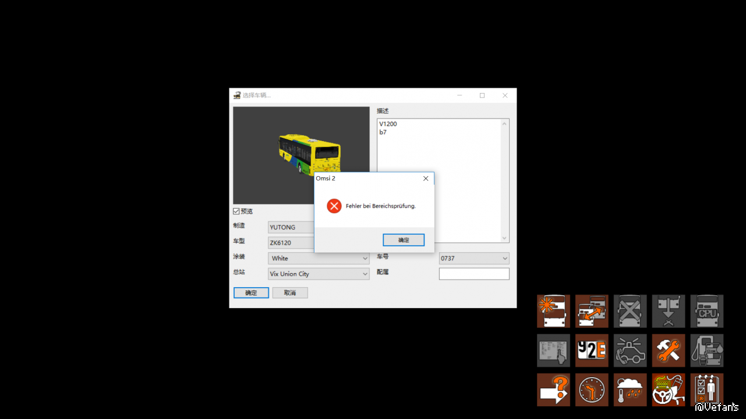Expand the 0737 vehicle number dropdown
This screenshot has width=746, height=419.
474,258
